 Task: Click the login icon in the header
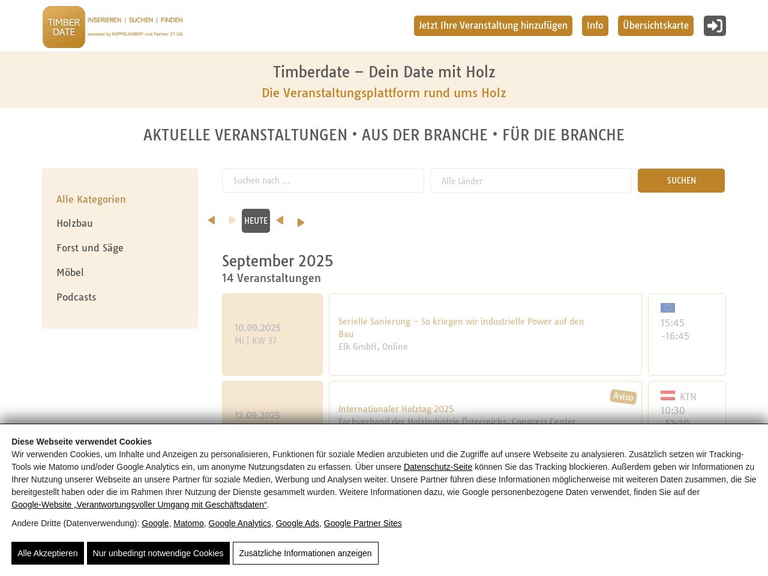[715, 26]
